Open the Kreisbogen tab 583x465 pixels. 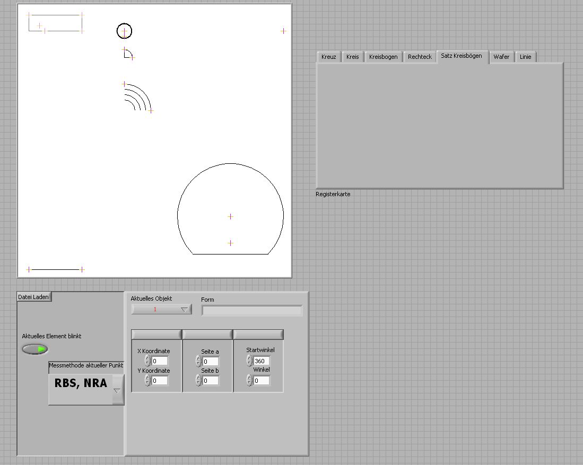pos(384,57)
